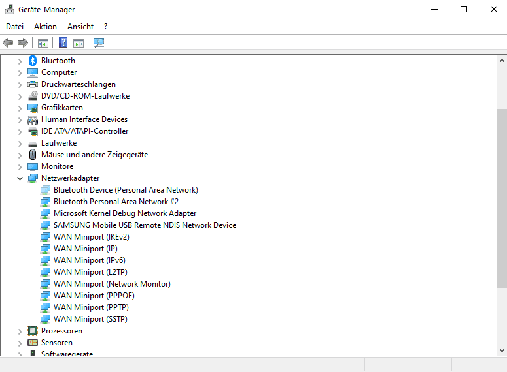The image size is (507, 372).
Task: Expand Druckwarteschlangen
Action: pos(20,85)
